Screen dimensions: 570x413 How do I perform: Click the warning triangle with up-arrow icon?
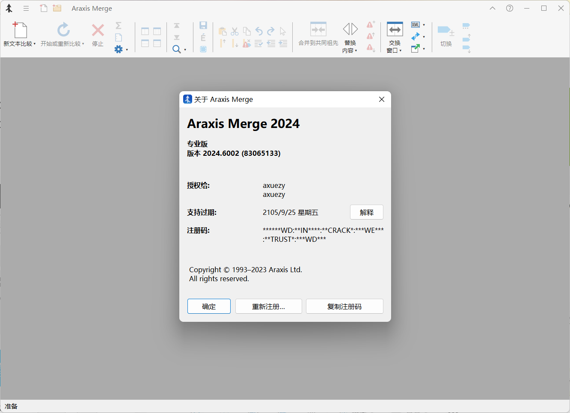pyautogui.click(x=371, y=36)
